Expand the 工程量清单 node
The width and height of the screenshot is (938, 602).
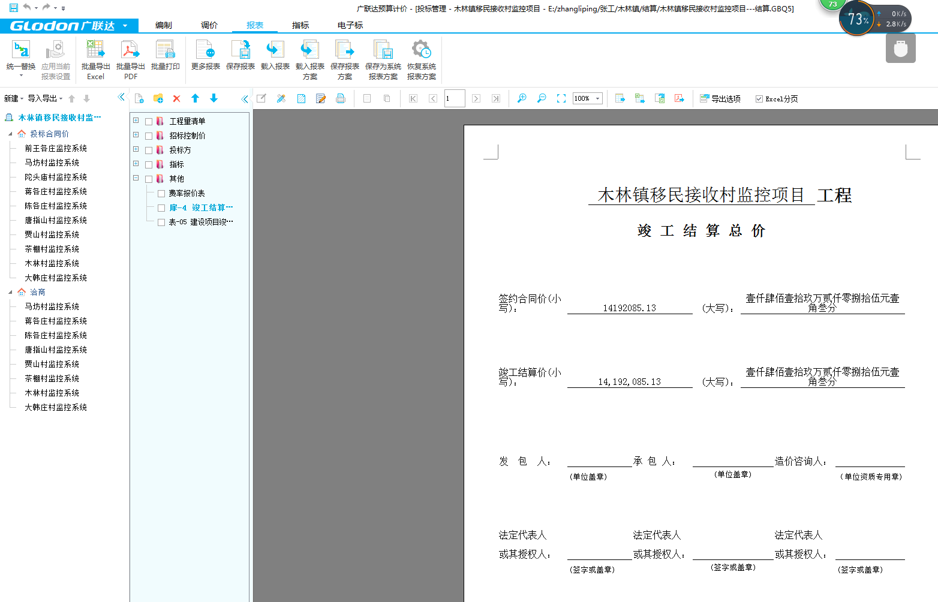[x=136, y=121]
